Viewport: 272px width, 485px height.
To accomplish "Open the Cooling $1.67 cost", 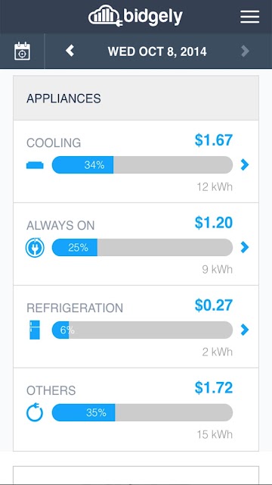I will point(214,140).
